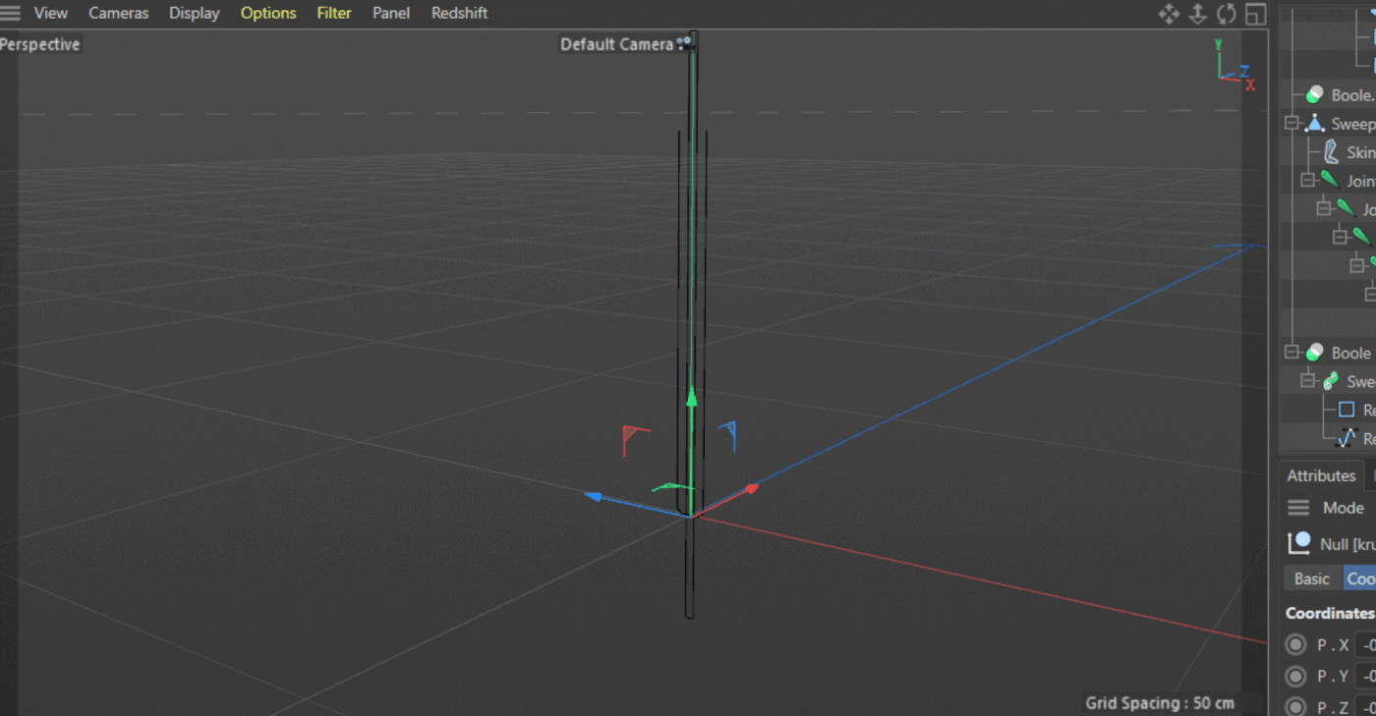1376x716 pixels.
Task: Click the viewport pan (move camera) icon
Action: tap(1169, 14)
